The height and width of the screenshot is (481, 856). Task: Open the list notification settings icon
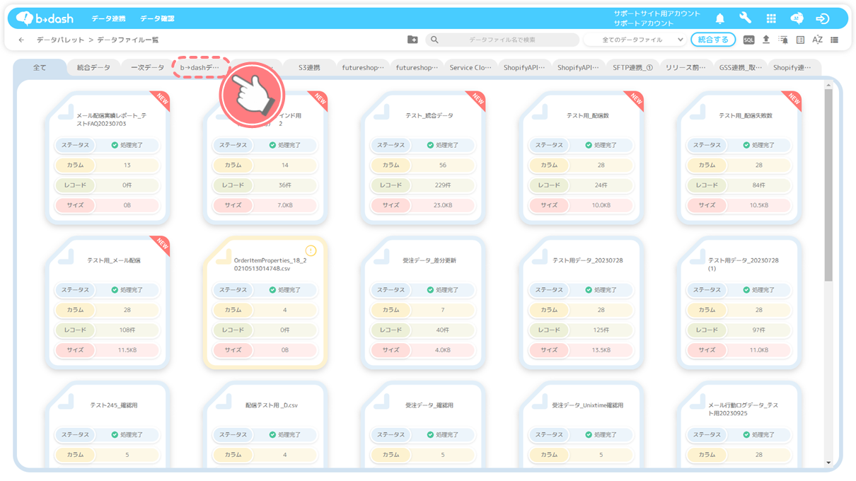coord(783,40)
